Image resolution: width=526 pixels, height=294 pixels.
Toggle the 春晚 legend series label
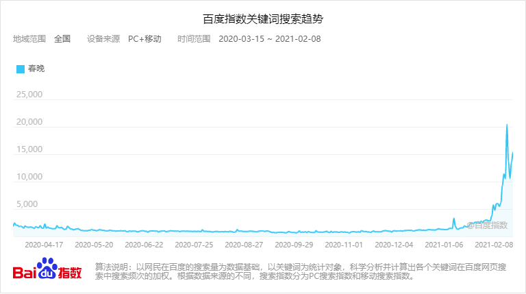[x=36, y=69]
